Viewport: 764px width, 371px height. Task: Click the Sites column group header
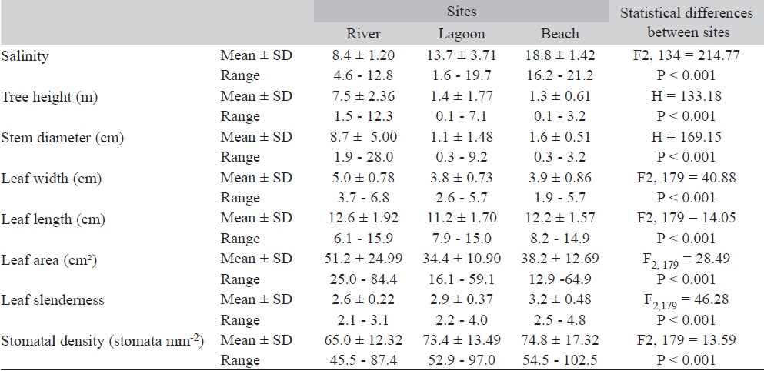(461, 12)
